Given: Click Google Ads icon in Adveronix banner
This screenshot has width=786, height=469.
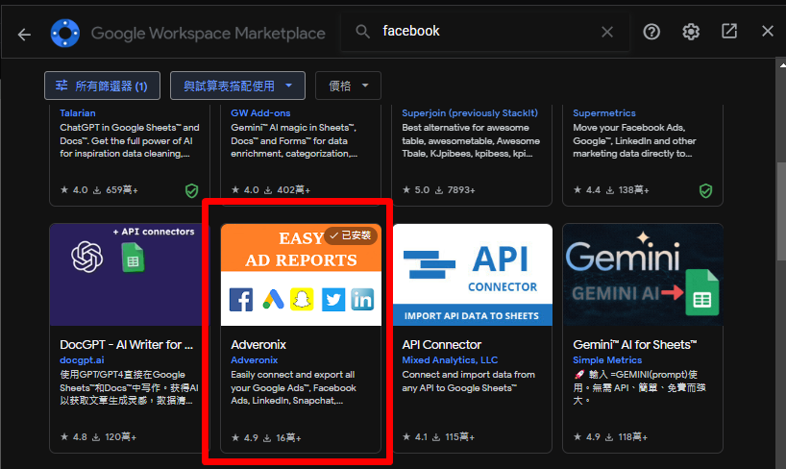Looking at the screenshot, I should 273,300.
